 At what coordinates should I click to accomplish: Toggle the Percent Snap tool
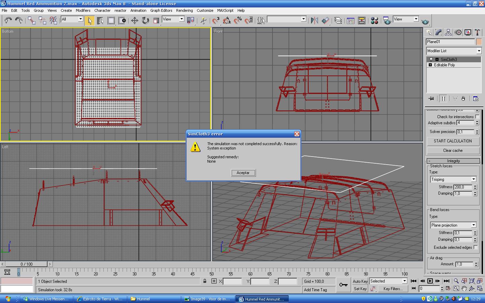[x=238, y=21]
